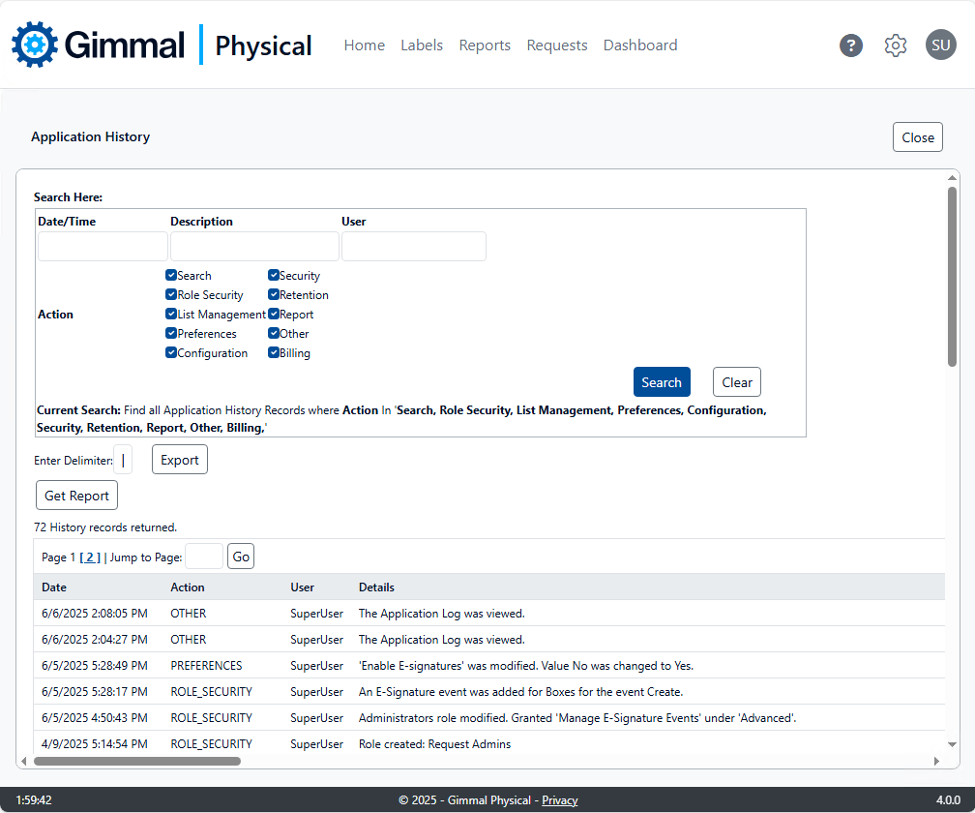The height and width of the screenshot is (813, 975).
Task: Select the E-Signature event added row
Action: coord(489,692)
